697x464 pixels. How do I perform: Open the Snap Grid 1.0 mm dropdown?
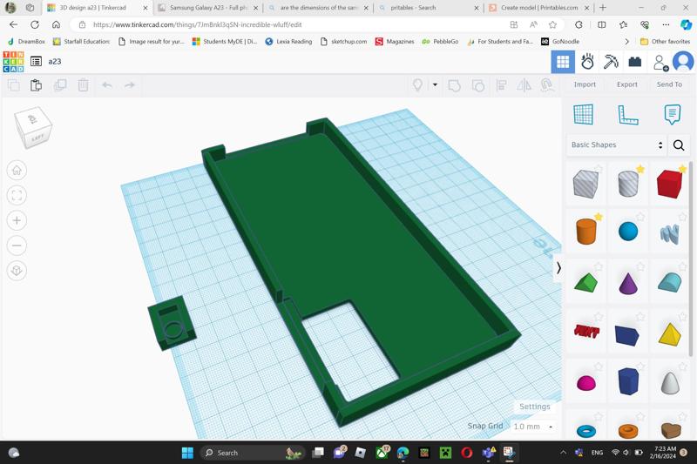[x=532, y=427]
